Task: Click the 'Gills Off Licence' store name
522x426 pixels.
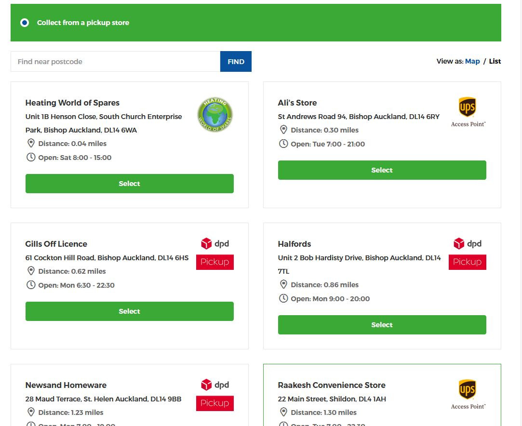Action: 56,244
